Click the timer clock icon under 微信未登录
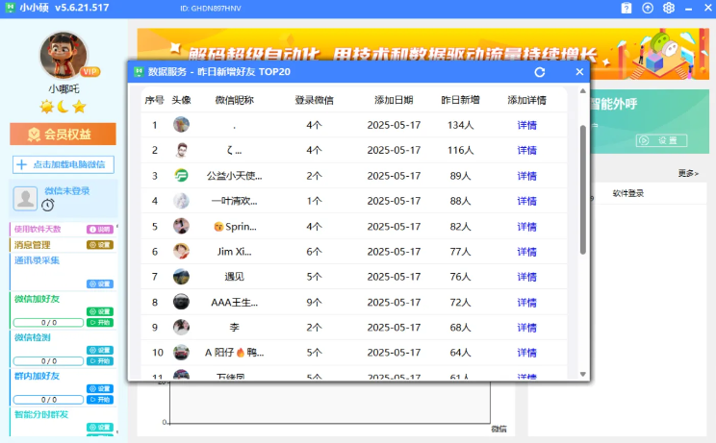 [48, 205]
